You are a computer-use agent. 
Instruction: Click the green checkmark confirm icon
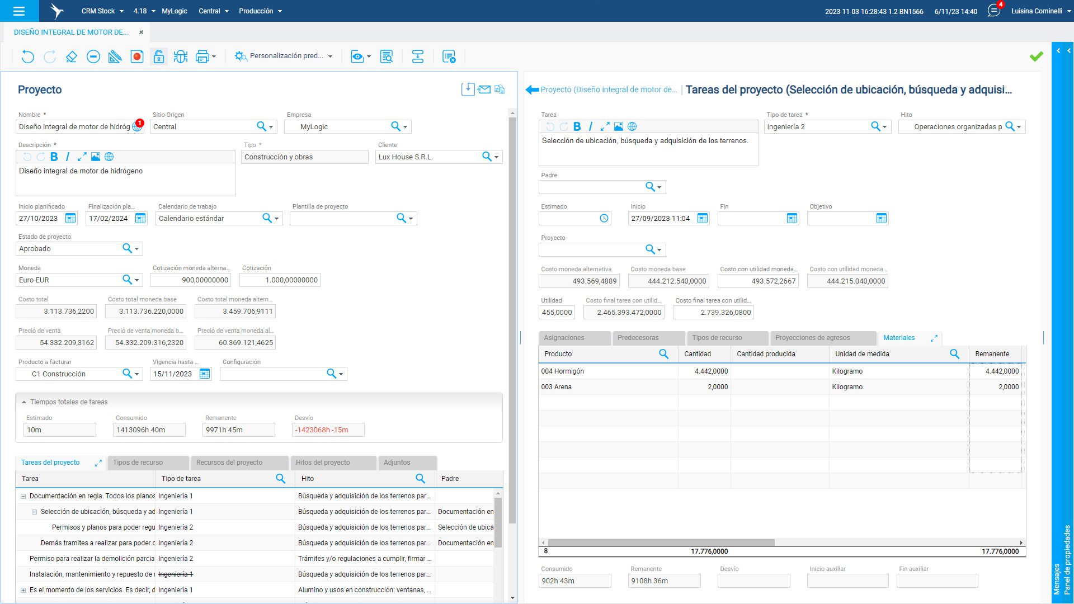tap(1036, 56)
